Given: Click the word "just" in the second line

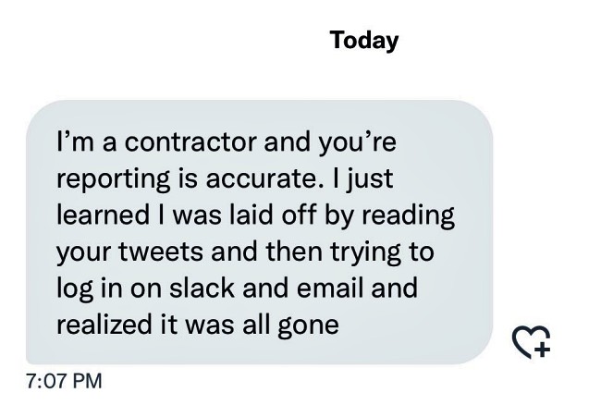Looking at the screenshot, I should [x=370, y=180].
